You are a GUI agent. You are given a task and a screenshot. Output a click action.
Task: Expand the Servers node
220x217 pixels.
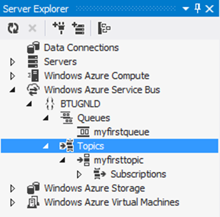click(x=13, y=62)
